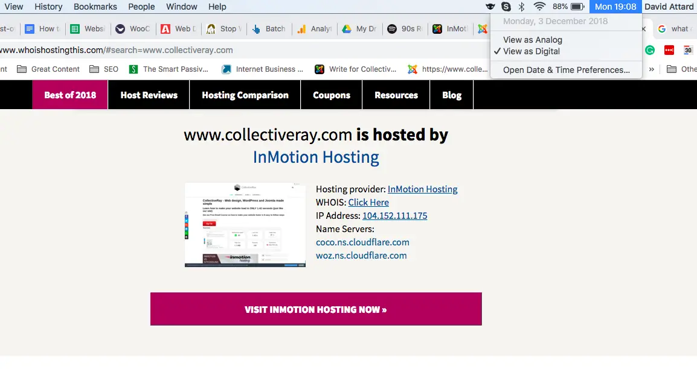This screenshot has width=697, height=375.
Task: Open the People menu
Action: coord(141,7)
